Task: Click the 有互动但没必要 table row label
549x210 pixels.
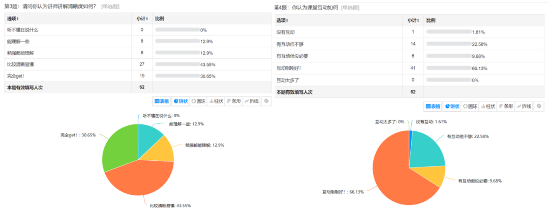Action: tap(292, 56)
